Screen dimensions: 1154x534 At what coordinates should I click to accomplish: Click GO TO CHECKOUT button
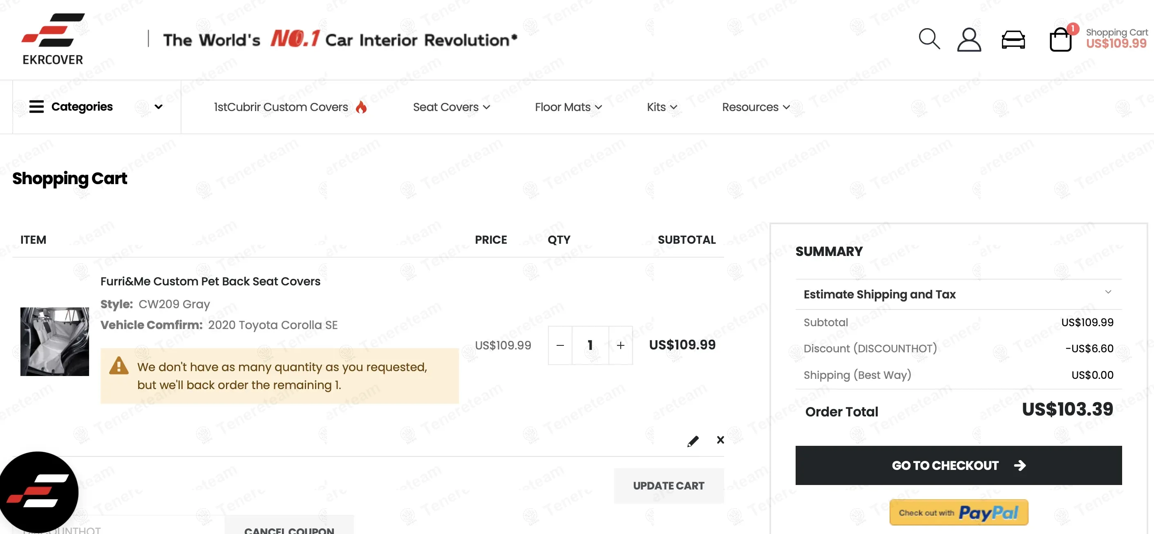pyautogui.click(x=958, y=465)
